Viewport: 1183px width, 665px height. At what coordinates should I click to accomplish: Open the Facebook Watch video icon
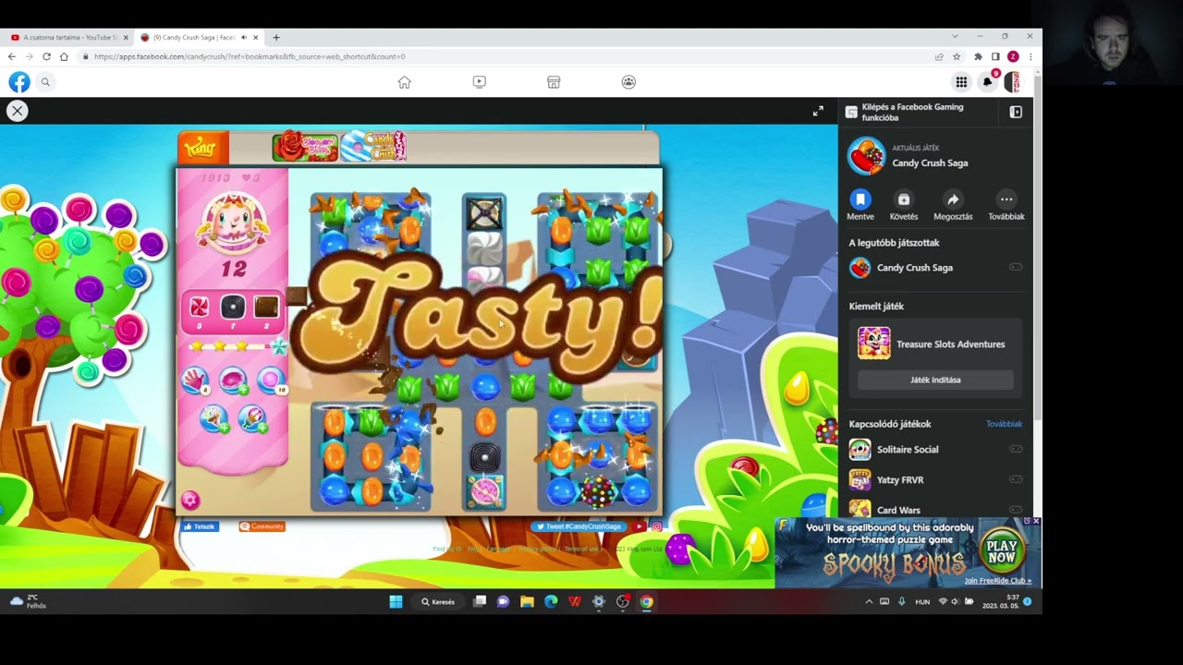coord(479,82)
